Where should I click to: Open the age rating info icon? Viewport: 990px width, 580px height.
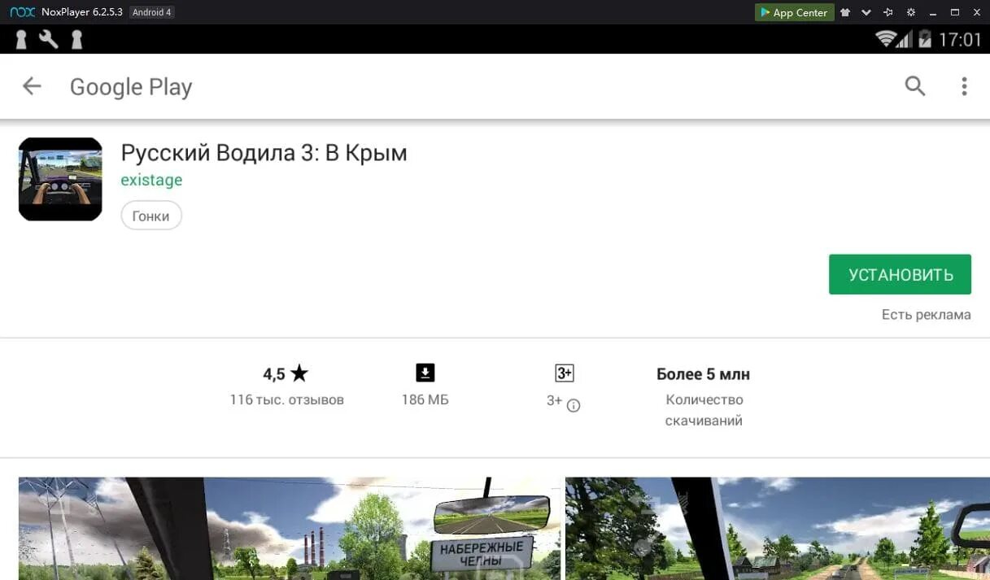coord(574,405)
